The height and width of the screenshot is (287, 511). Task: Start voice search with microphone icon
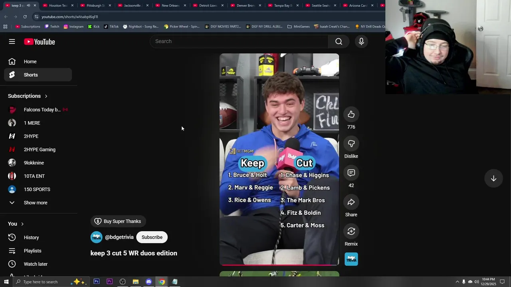tap(361, 41)
